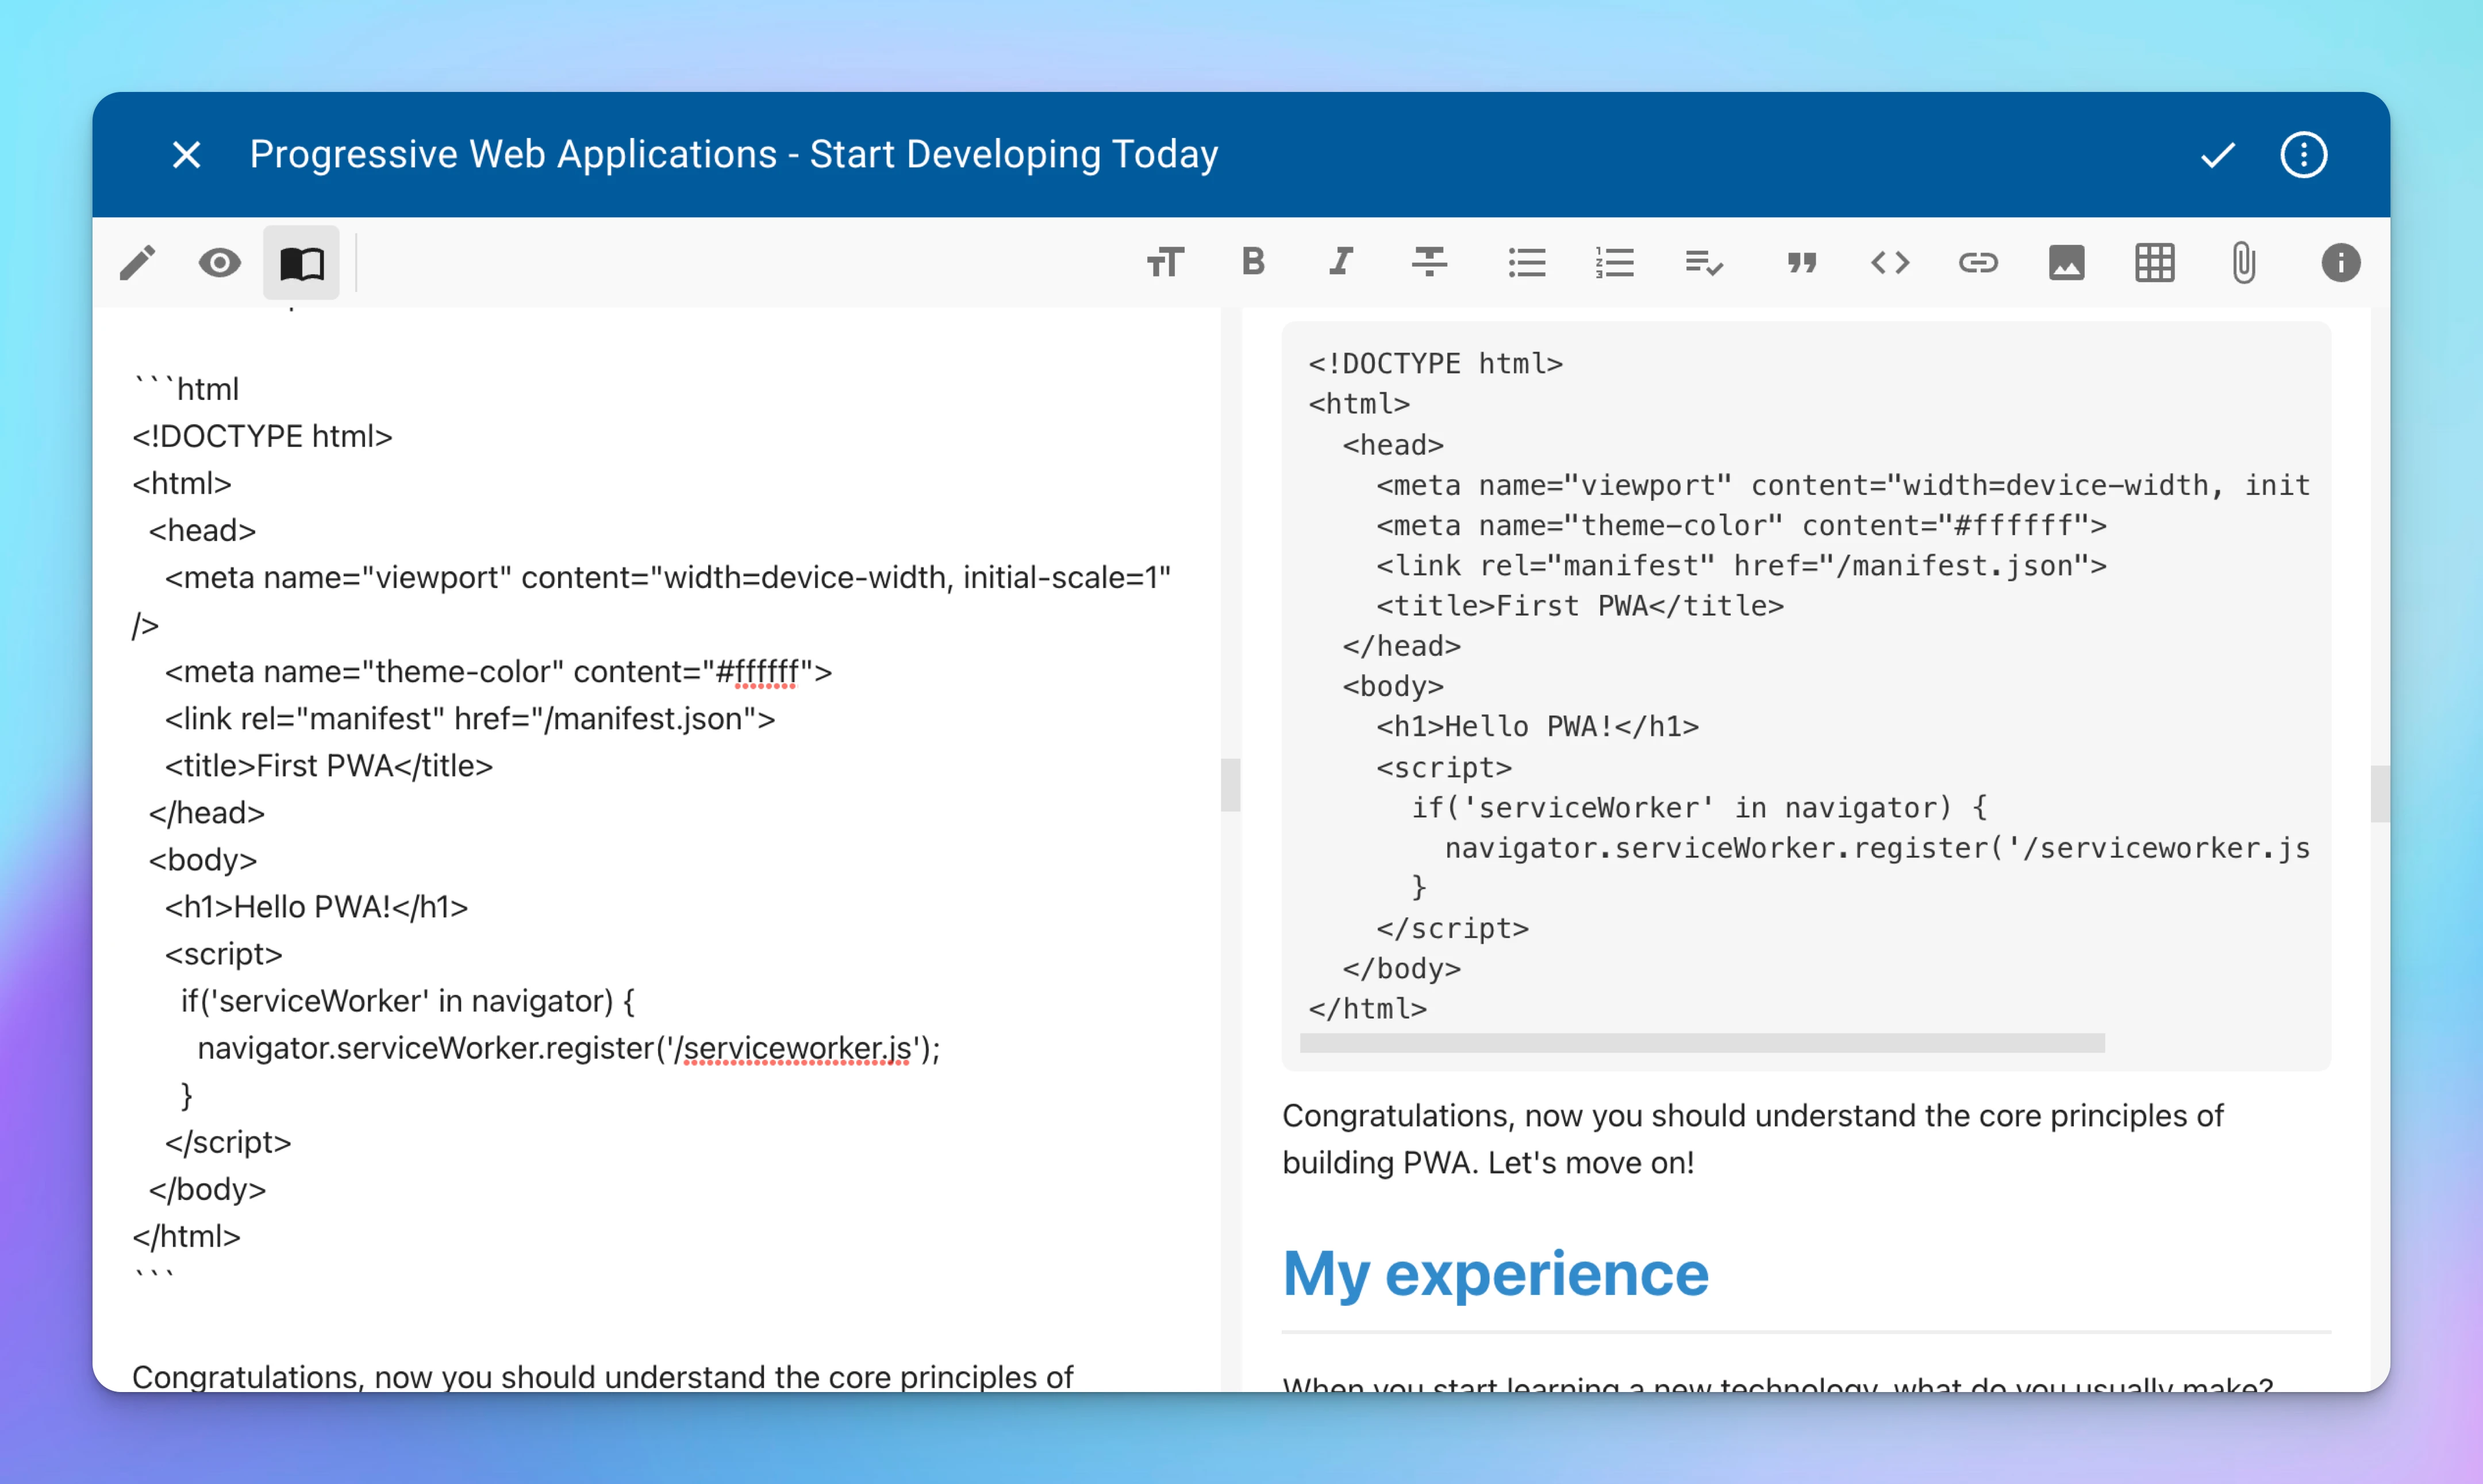Viewport: 2483px width, 1484px height.
Task: Close the note editor with the X icon
Action: click(x=186, y=155)
